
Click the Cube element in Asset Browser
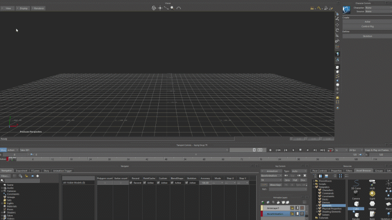pyautogui.click(x=356, y=205)
